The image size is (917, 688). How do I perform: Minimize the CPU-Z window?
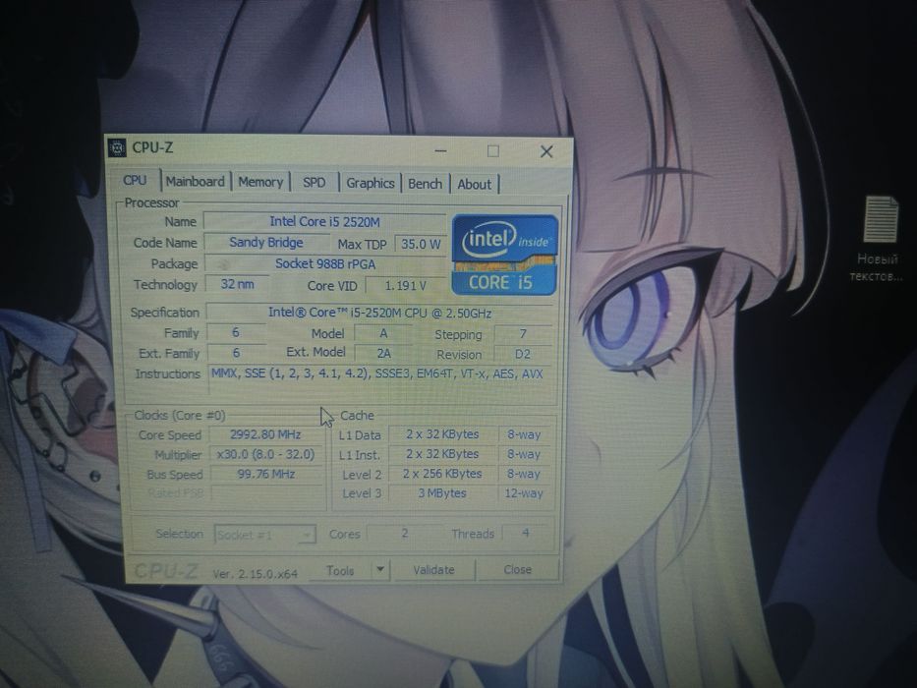[441, 151]
